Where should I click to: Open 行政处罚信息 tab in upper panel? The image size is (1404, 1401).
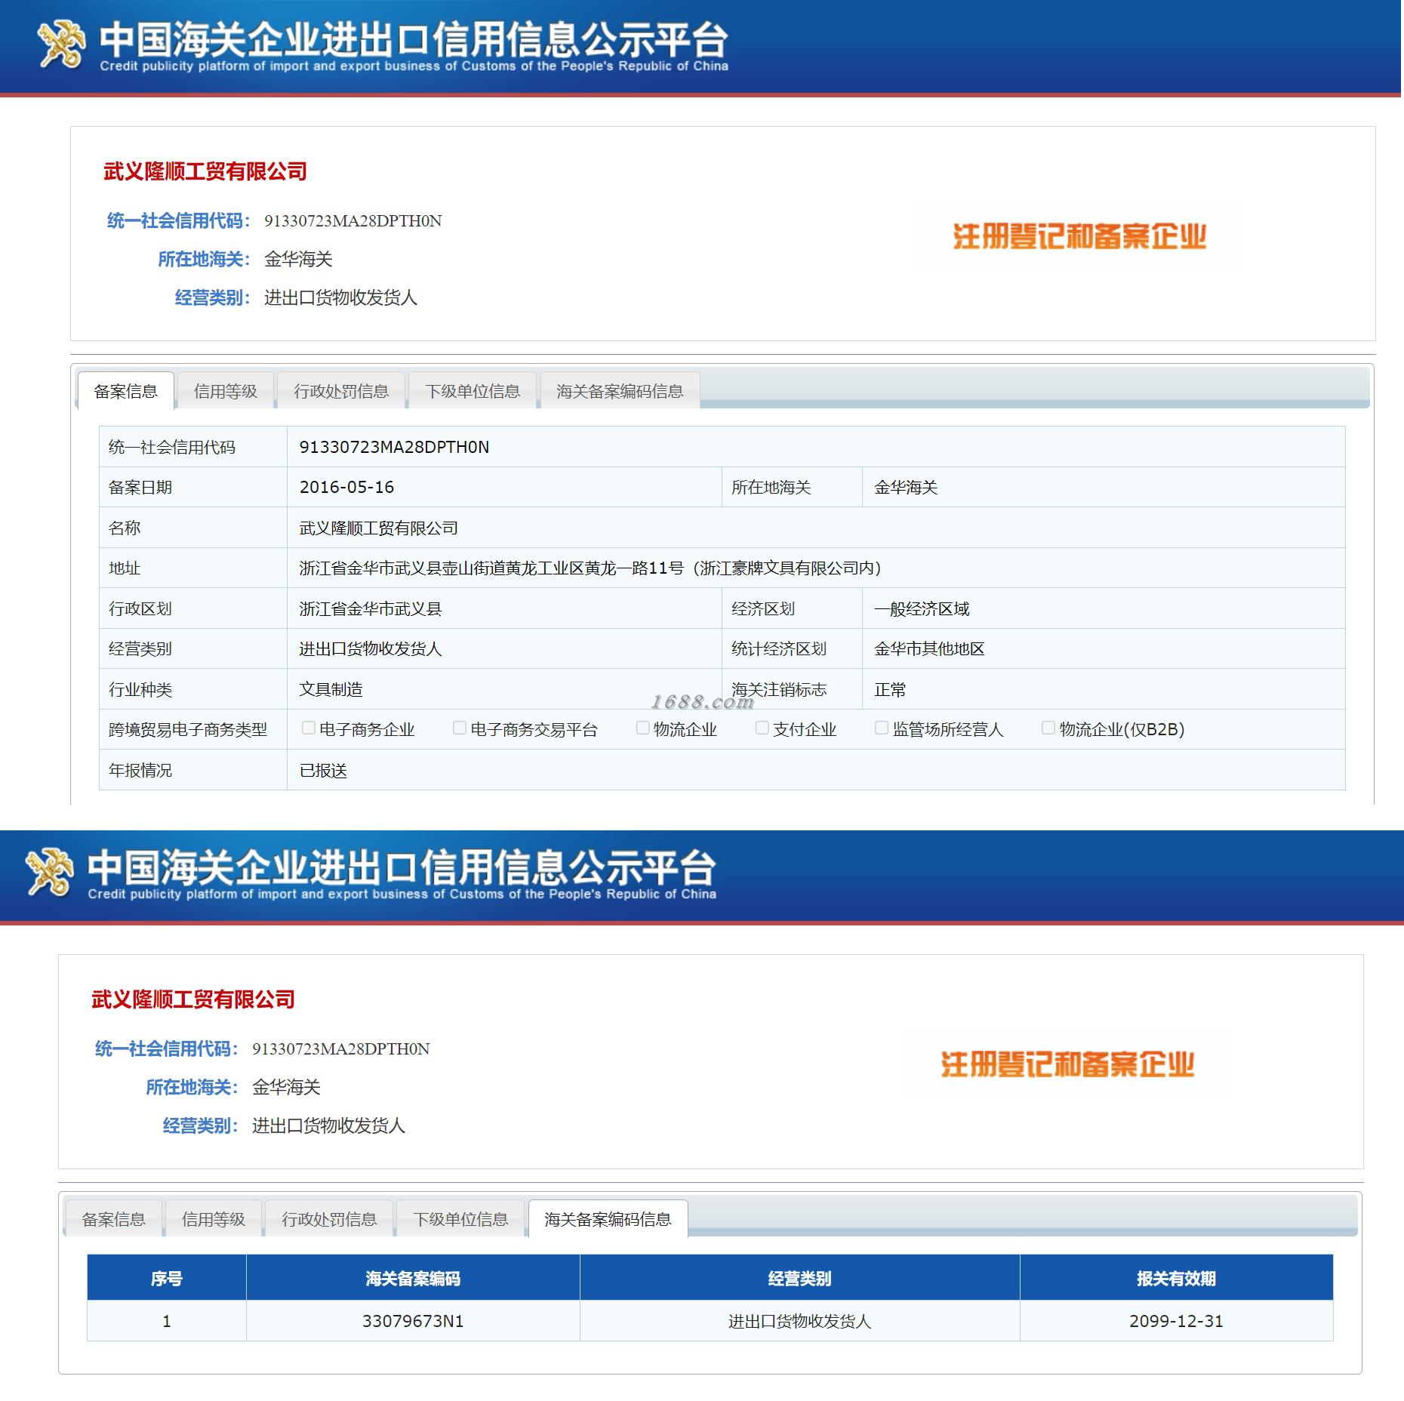click(x=341, y=391)
